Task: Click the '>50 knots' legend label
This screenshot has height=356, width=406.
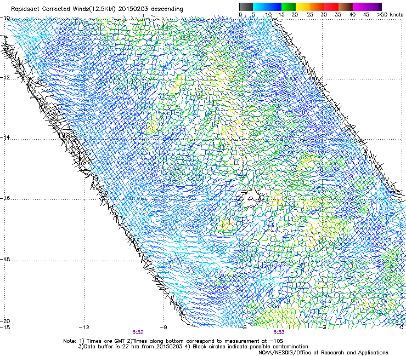Action: pyautogui.click(x=390, y=15)
